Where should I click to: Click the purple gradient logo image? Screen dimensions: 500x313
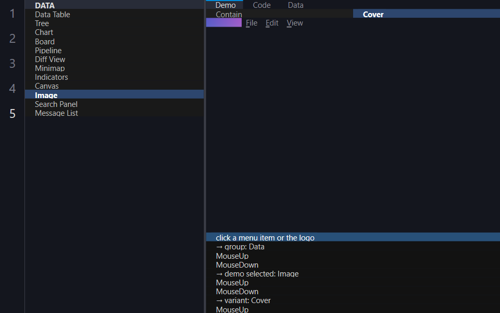coord(224,22)
